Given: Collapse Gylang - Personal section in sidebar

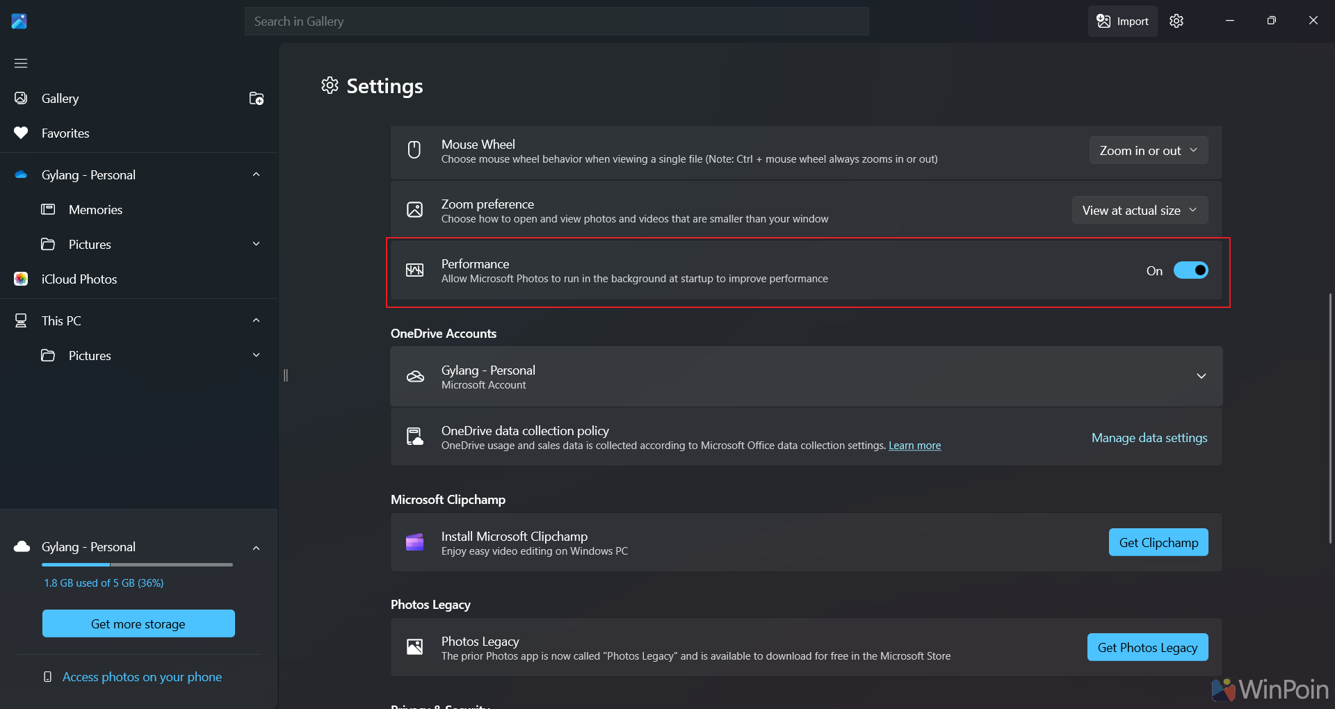Looking at the screenshot, I should click(256, 174).
